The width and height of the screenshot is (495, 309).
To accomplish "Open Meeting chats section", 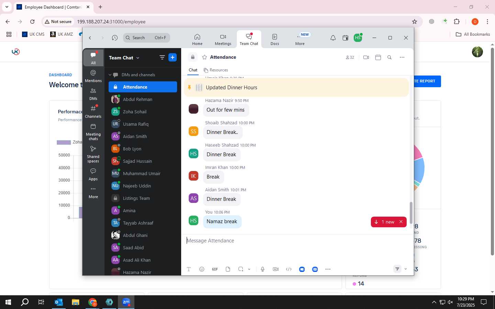I will point(93,132).
